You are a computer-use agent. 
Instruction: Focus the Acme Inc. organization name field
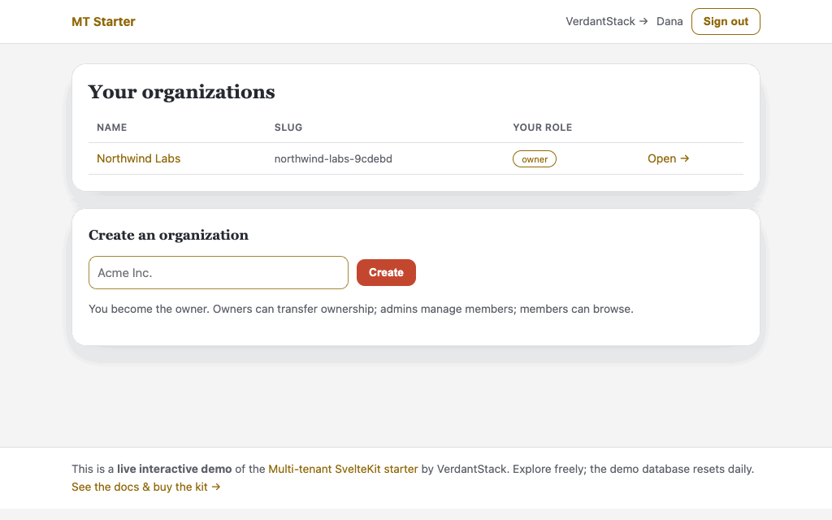[x=218, y=273]
